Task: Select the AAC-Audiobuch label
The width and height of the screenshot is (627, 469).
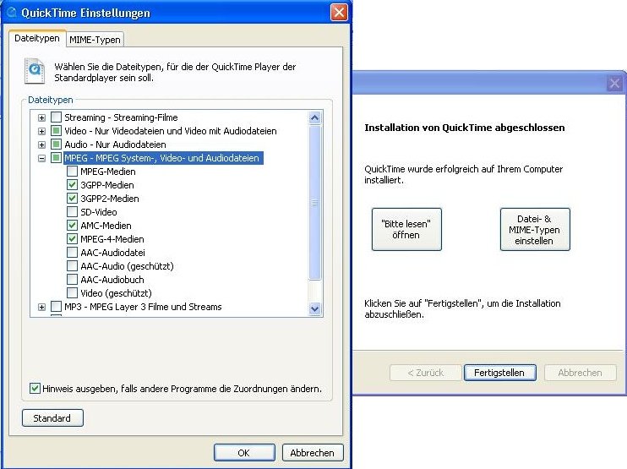Action: point(112,280)
